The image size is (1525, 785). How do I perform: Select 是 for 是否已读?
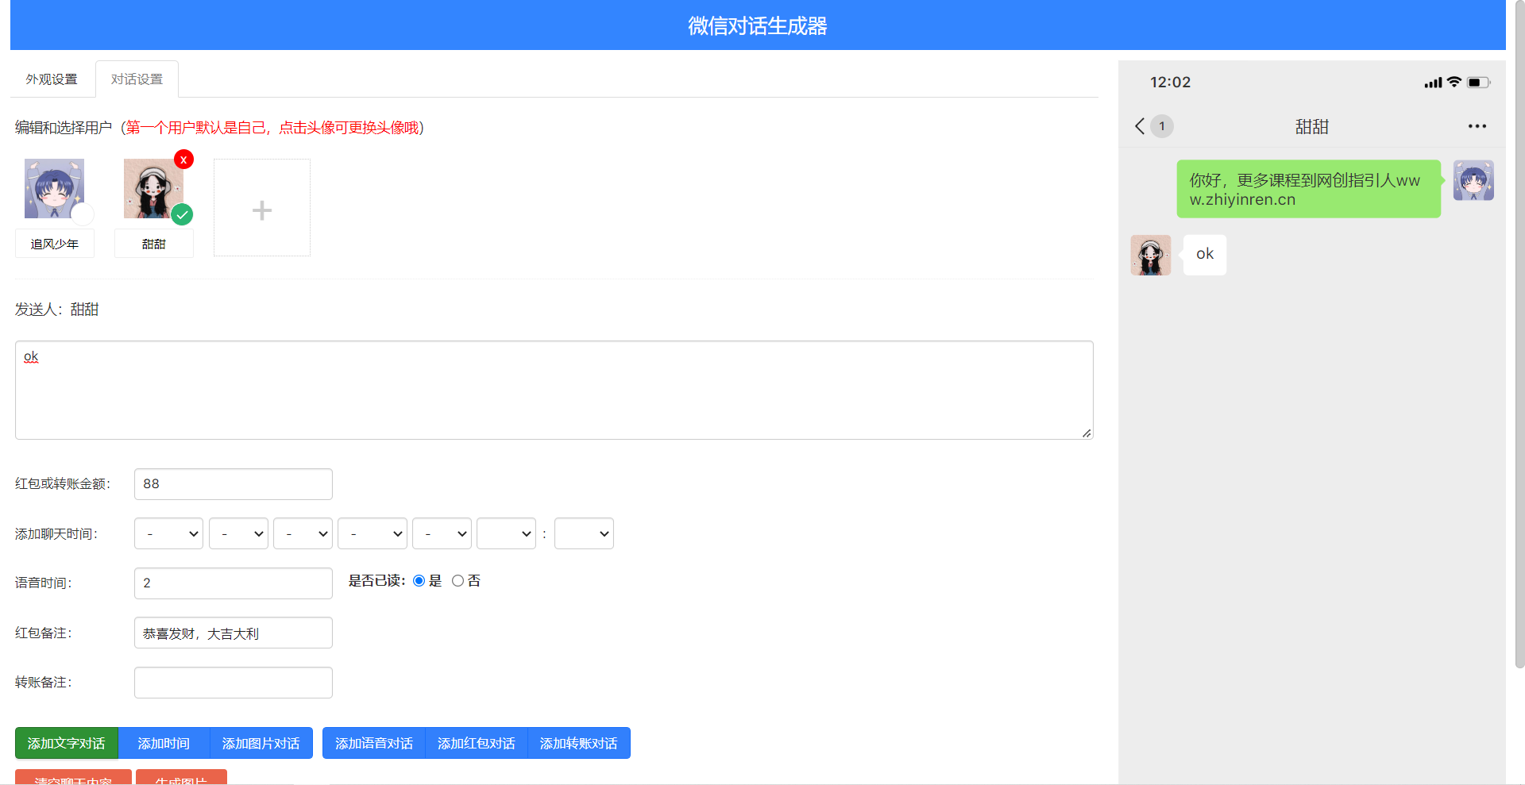point(419,581)
